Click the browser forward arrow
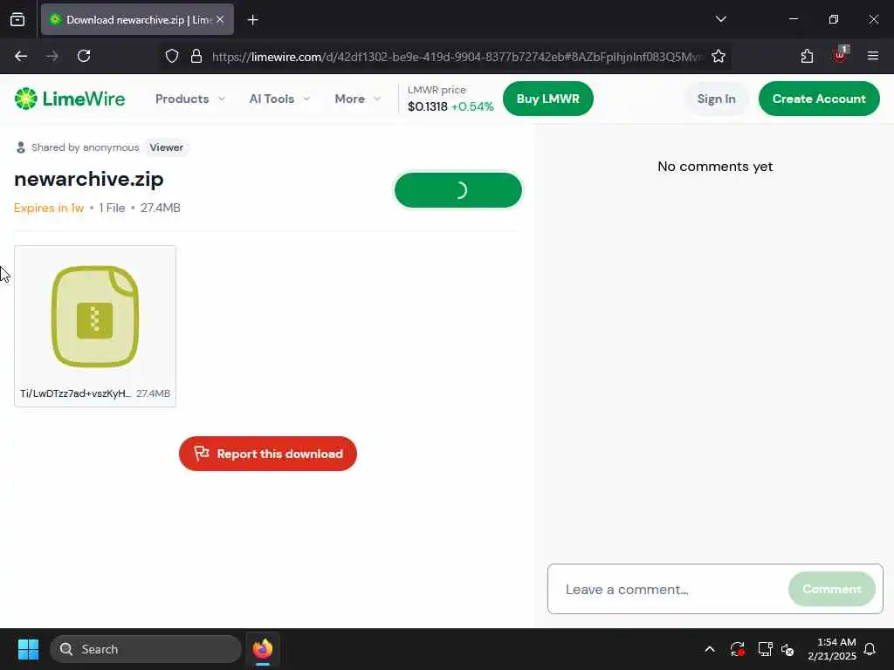The width and height of the screenshot is (894, 670). coord(52,56)
